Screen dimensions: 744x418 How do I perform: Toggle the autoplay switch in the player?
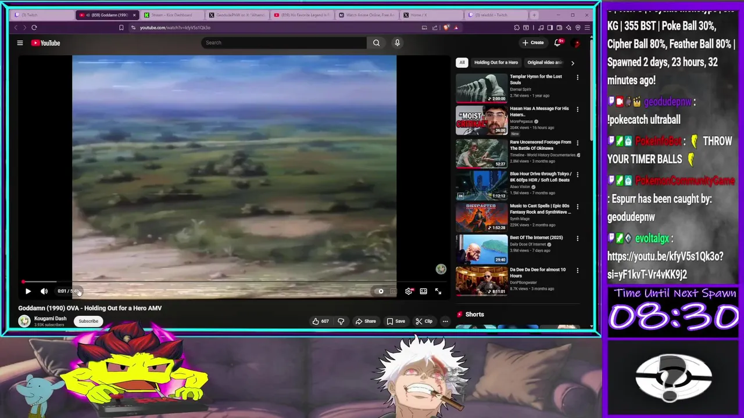click(x=380, y=291)
